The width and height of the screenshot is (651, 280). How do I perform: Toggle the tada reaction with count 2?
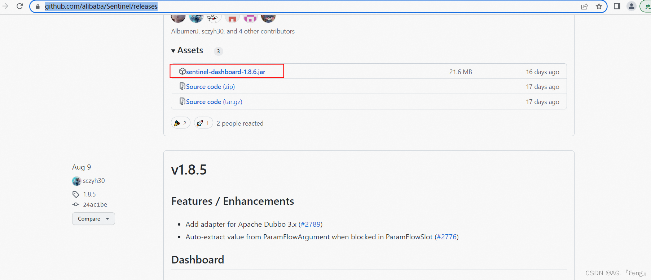[x=180, y=123]
